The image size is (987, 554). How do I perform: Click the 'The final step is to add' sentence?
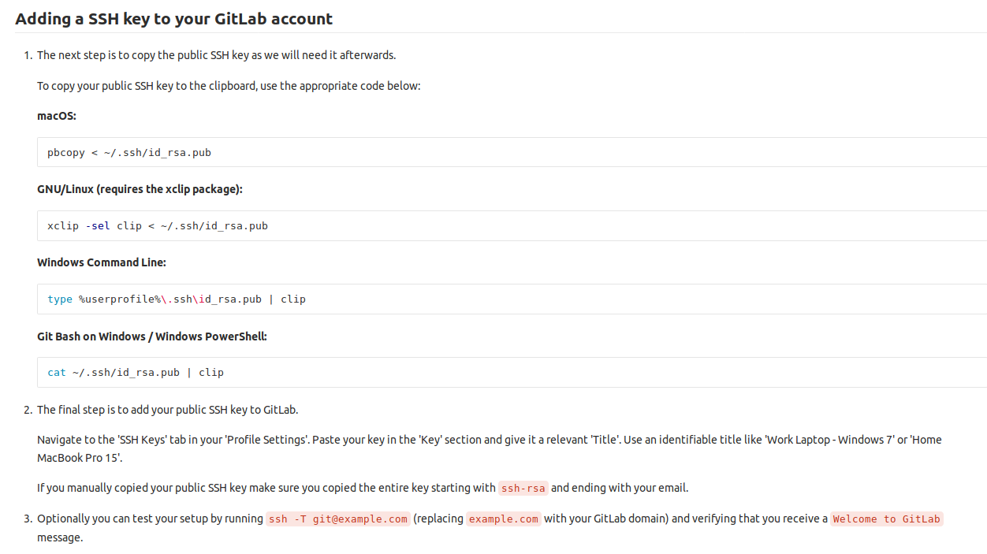coord(167,410)
